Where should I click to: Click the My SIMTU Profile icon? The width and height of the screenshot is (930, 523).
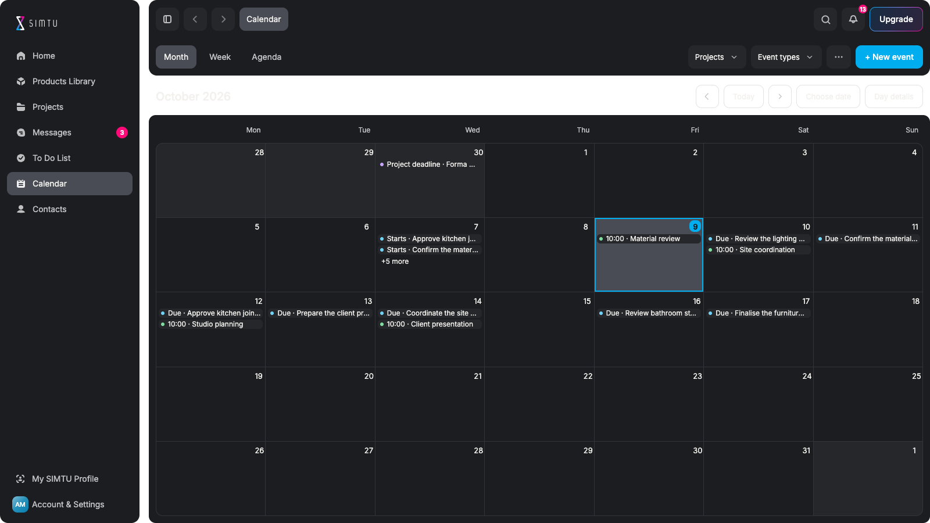pyautogui.click(x=20, y=479)
